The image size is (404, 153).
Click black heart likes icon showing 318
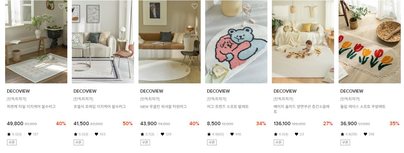(365, 134)
